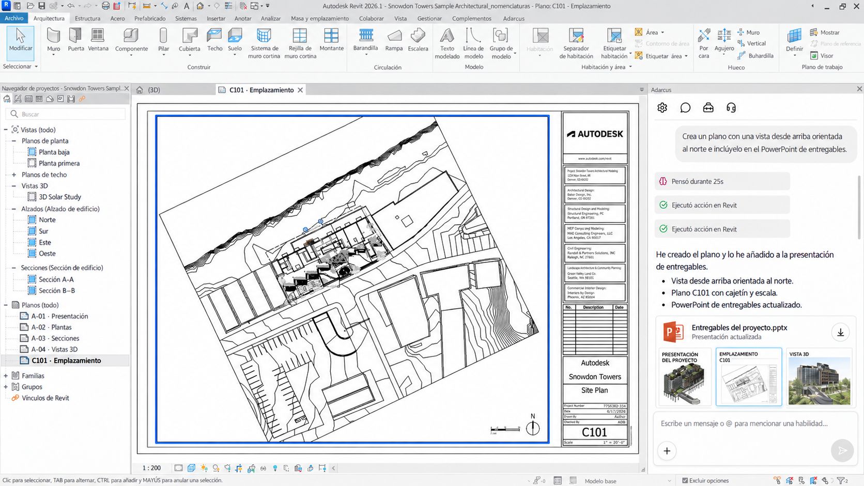Screen dimensions: 864x486
Task: Collapse the Alzados (Alzado de edificio) node
Action: [x=14, y=209]
